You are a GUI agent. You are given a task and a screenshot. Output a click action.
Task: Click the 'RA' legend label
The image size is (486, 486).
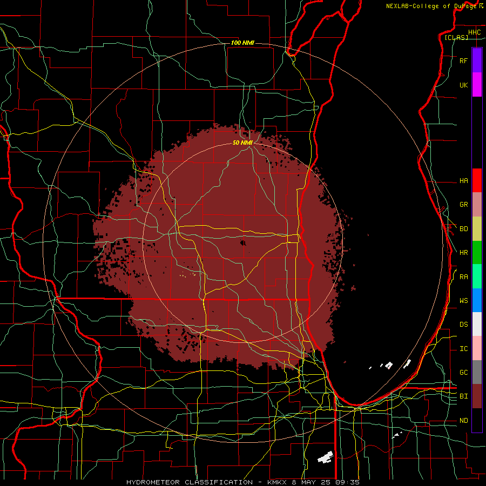coord(463,277)
